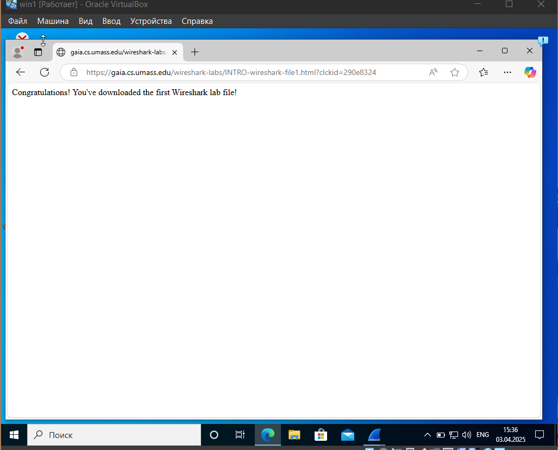Open a new browser tab

click(x=195, y=52)
